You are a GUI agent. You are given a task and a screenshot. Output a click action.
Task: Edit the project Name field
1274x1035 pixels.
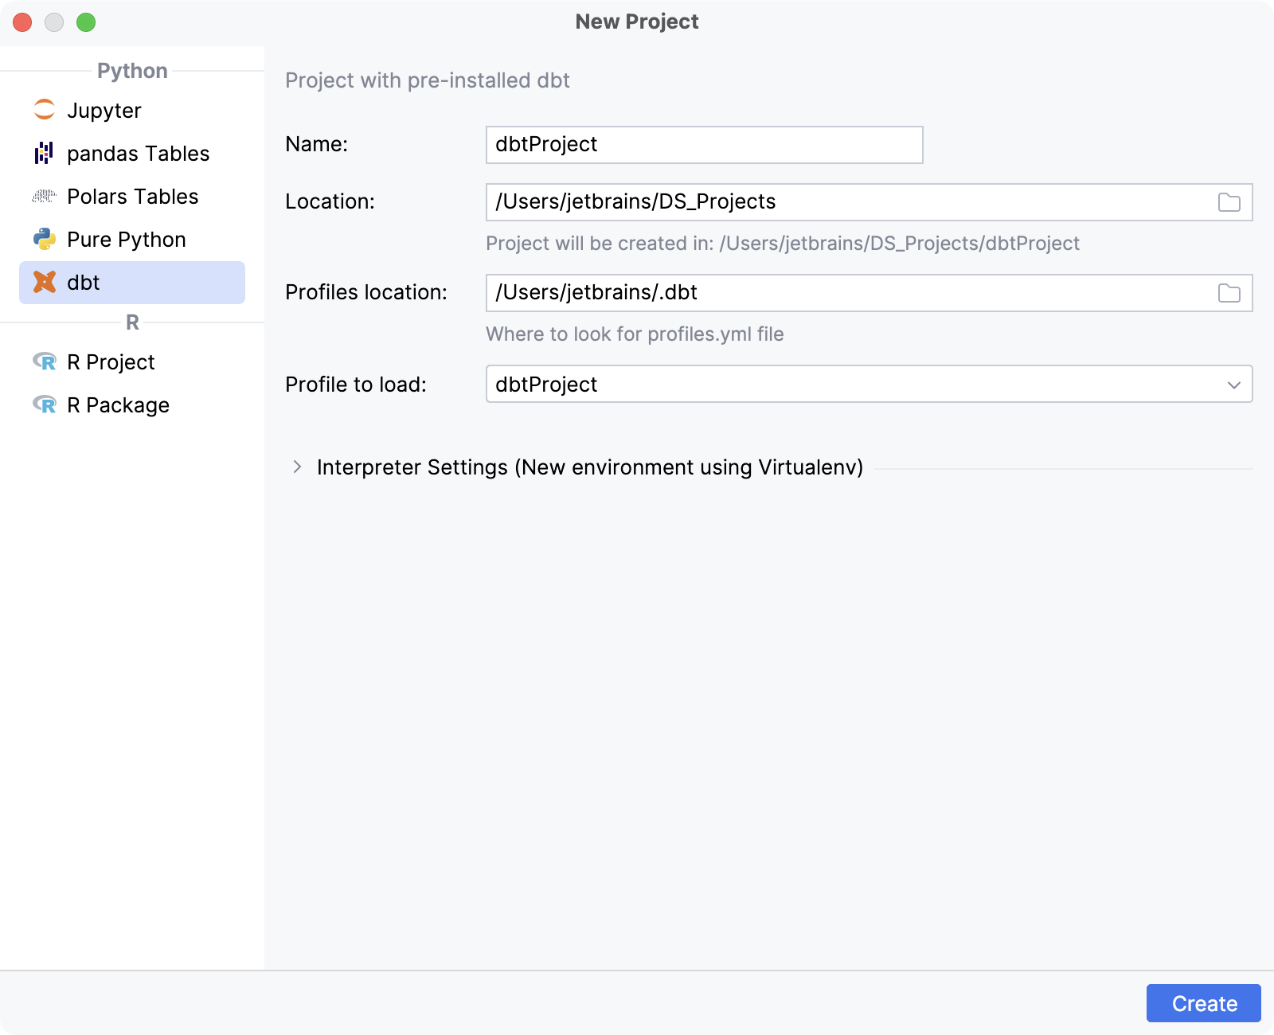(x=704, y=145)
